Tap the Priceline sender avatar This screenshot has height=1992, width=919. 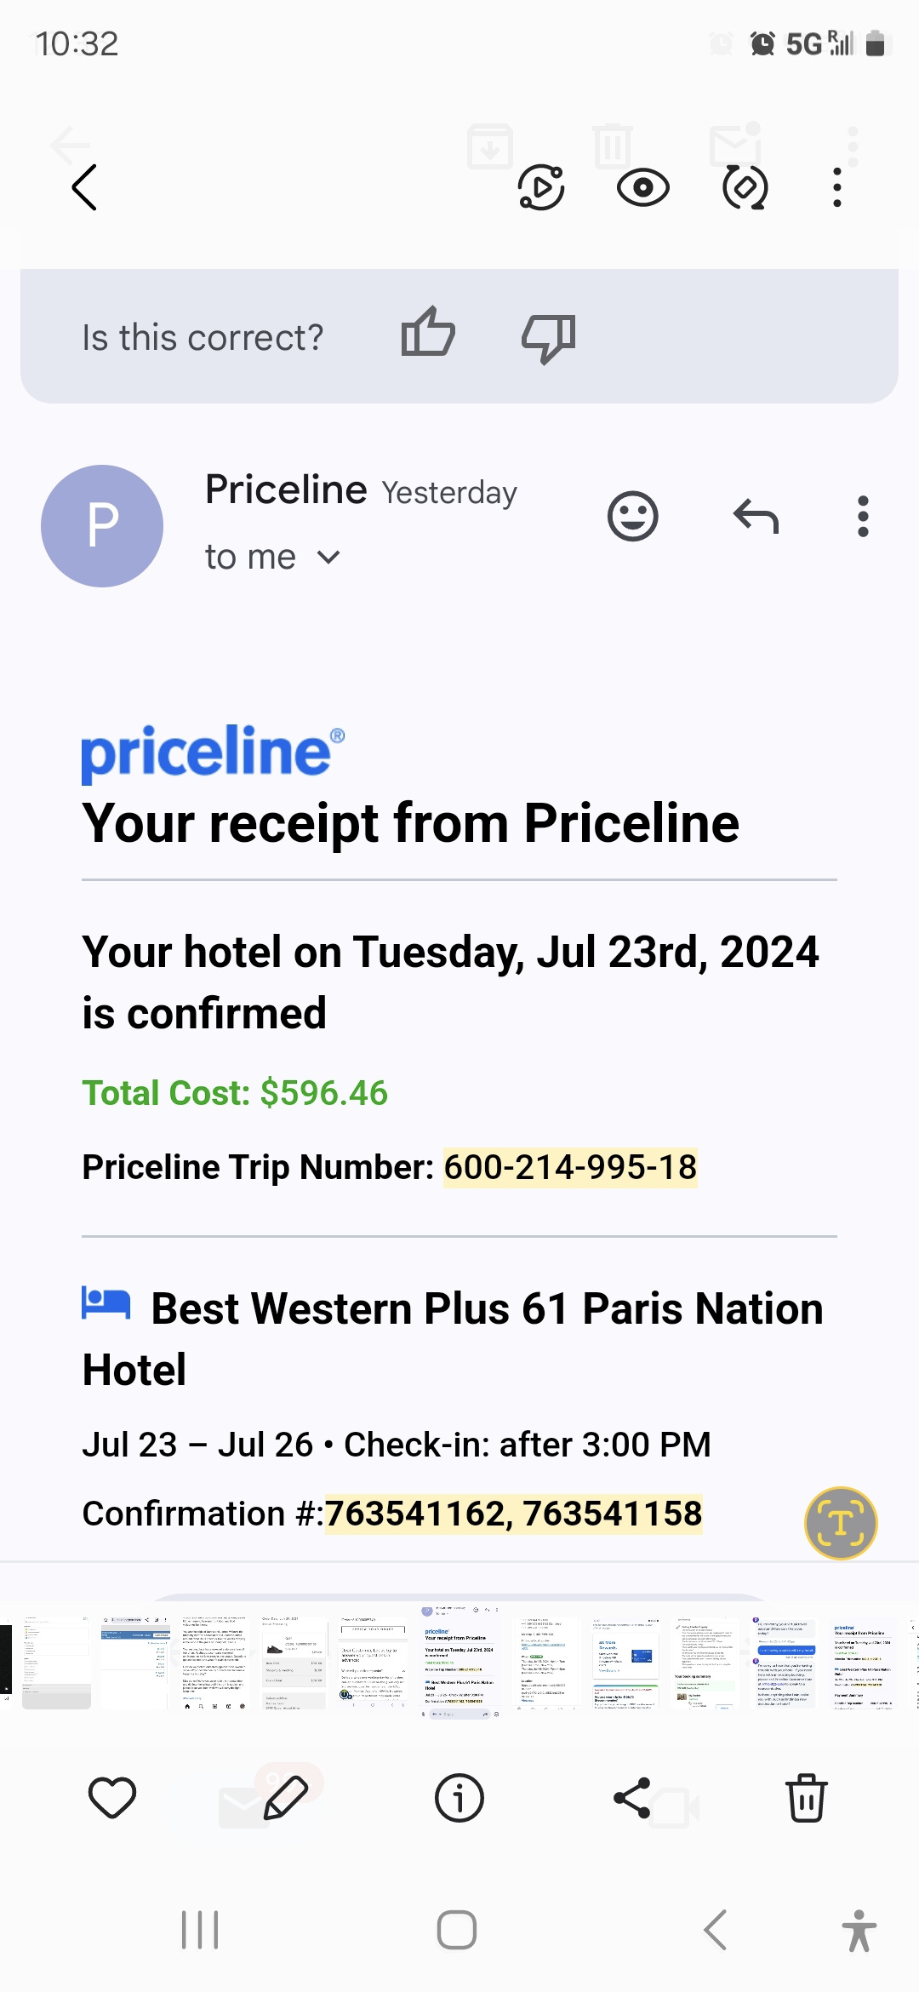(x=102, y=525)
